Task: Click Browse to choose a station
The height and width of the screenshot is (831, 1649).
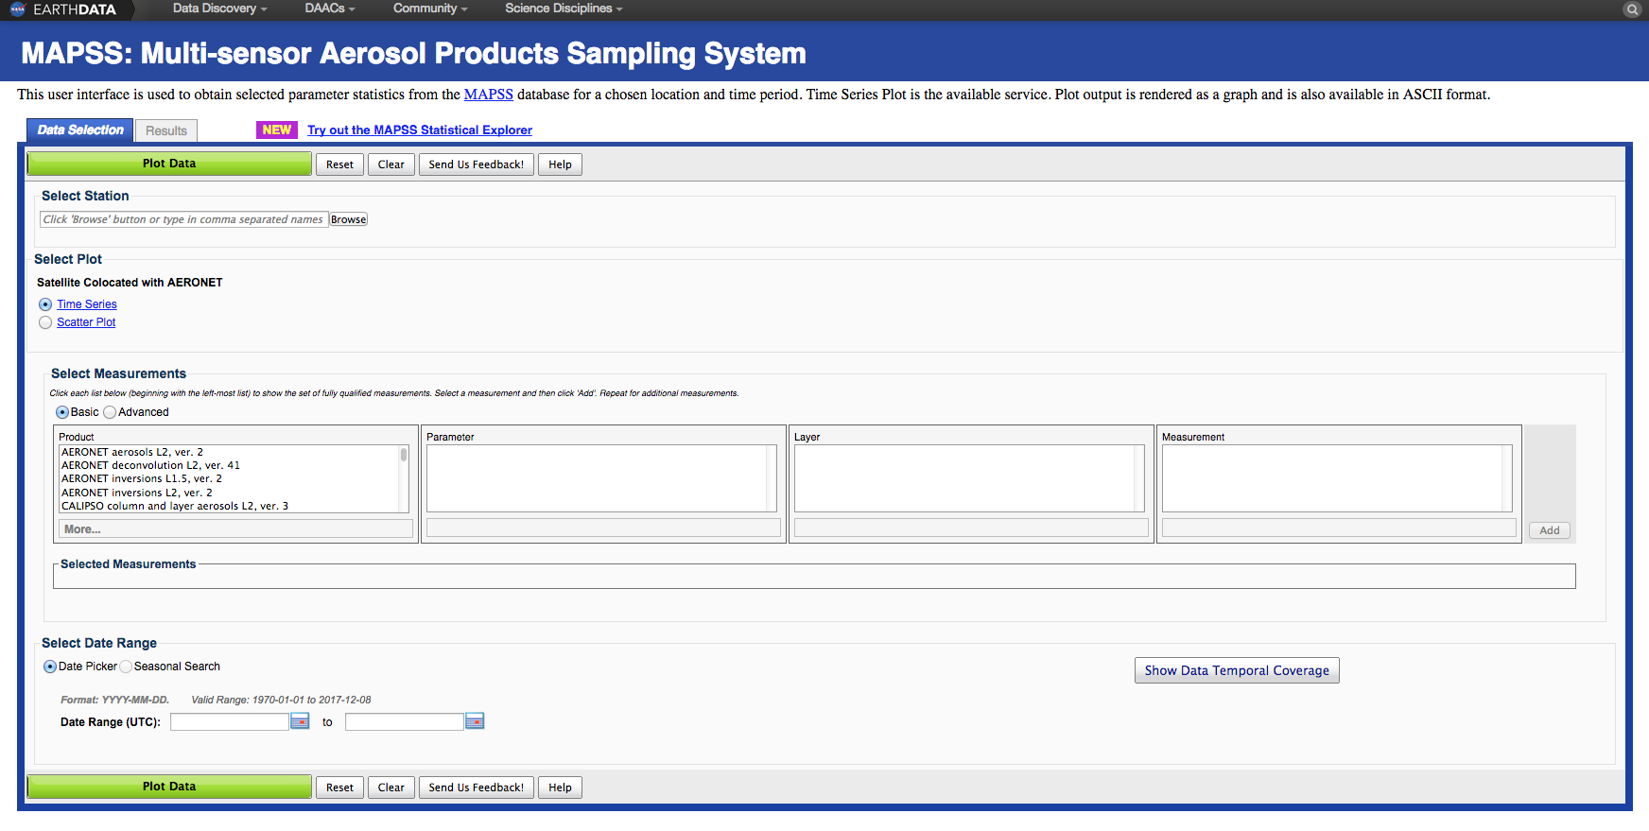Action: pos(349,219)
